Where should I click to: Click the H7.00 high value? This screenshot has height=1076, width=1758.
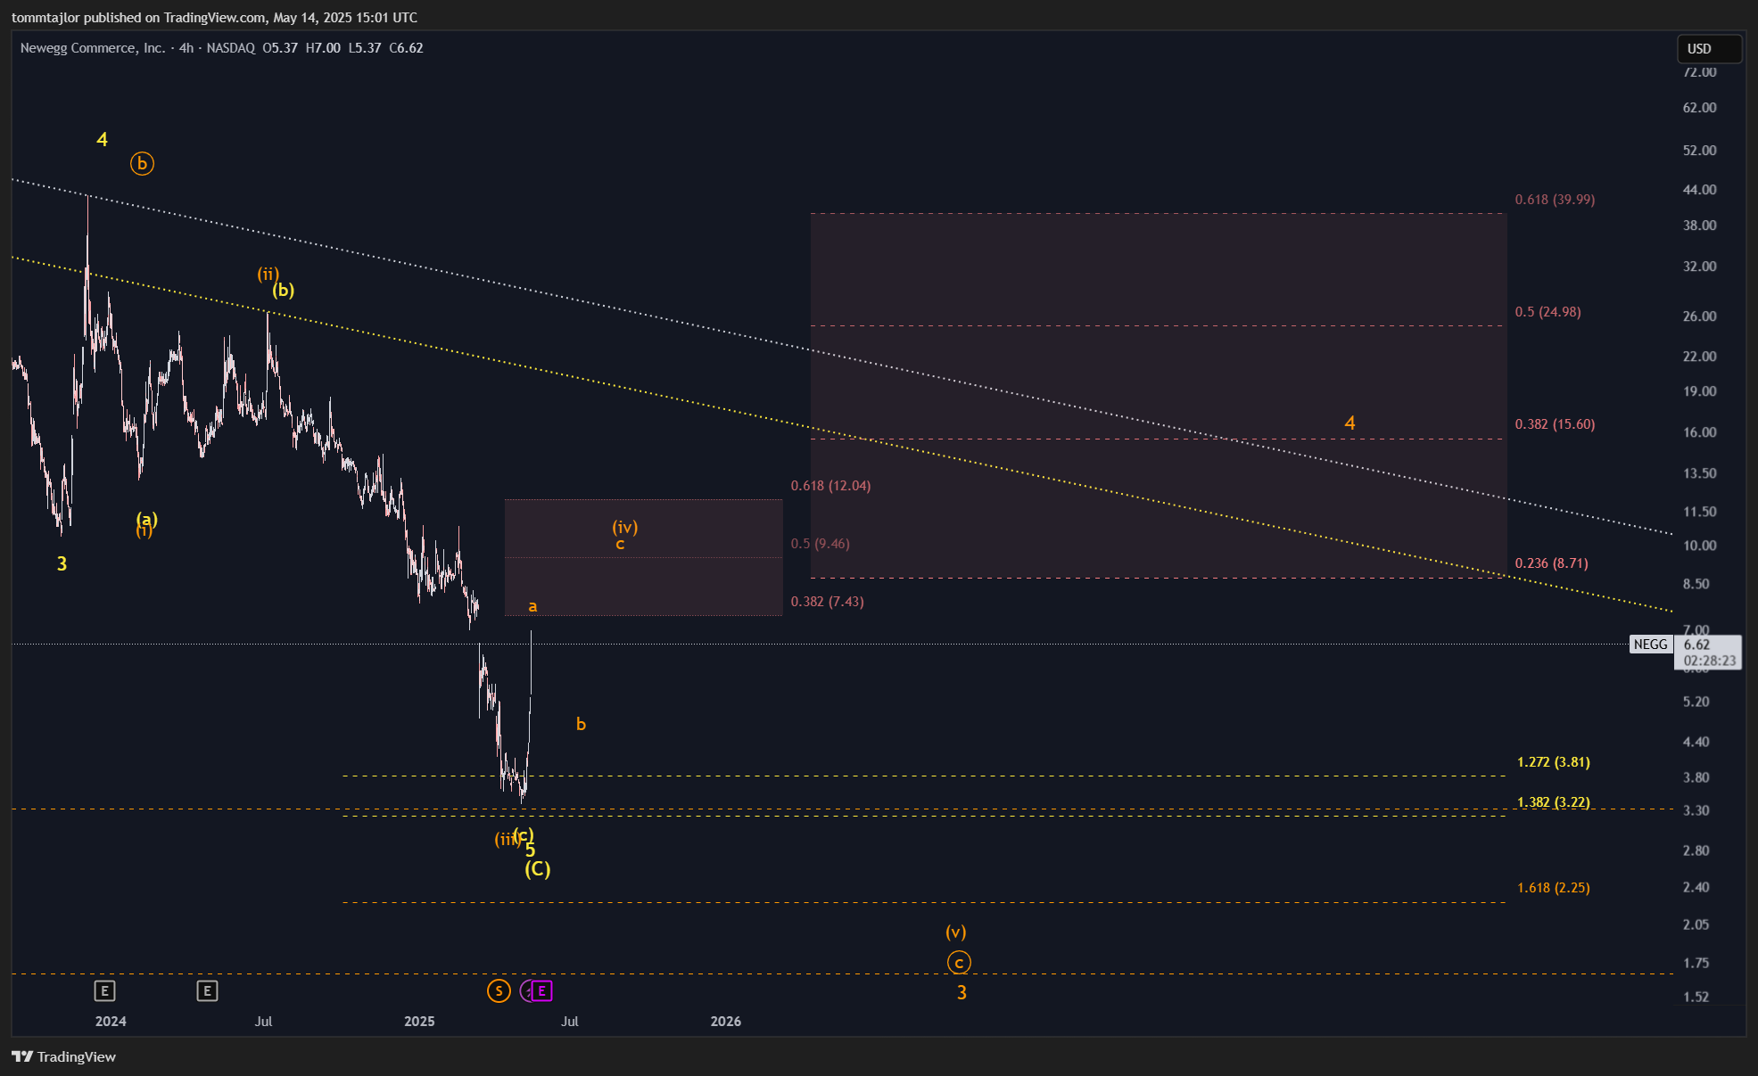click(x=323, y=48)
